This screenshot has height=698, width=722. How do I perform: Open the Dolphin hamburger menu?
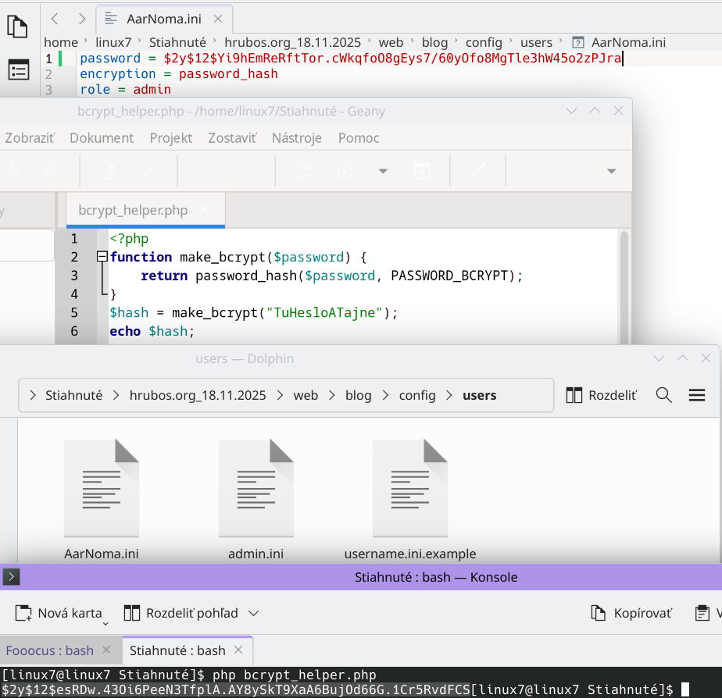[x=697, y=395]
